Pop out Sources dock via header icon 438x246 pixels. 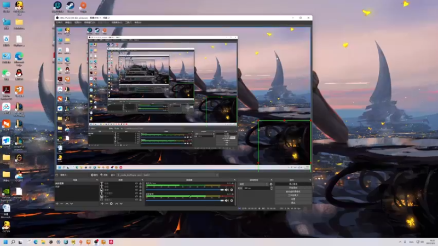pos(142,180)
